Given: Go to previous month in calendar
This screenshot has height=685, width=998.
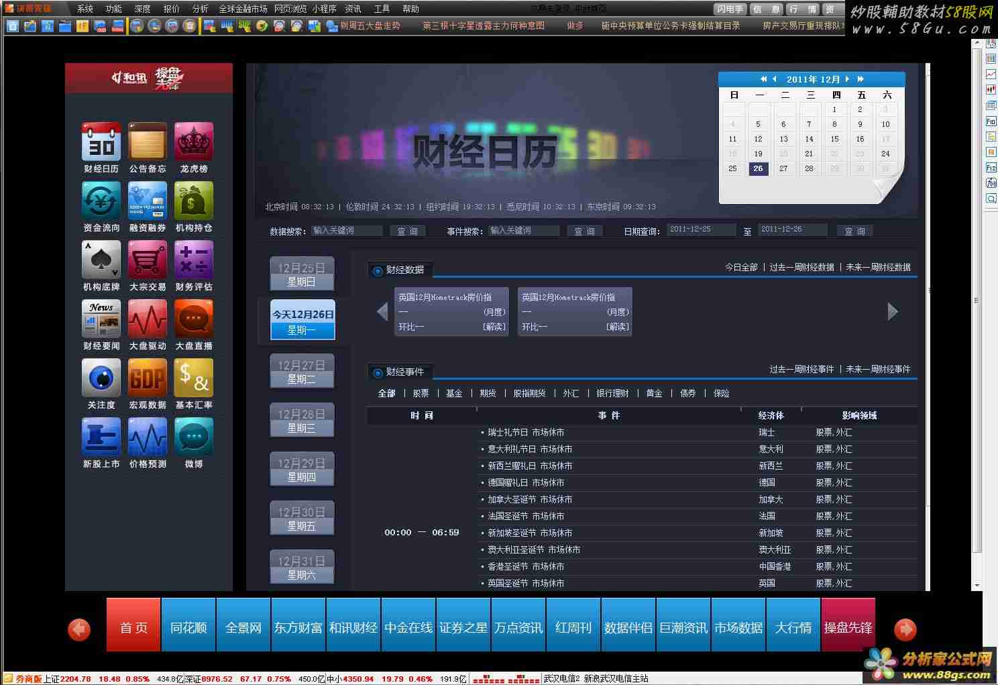Looking at the screenshot, I should coord(775,79).
